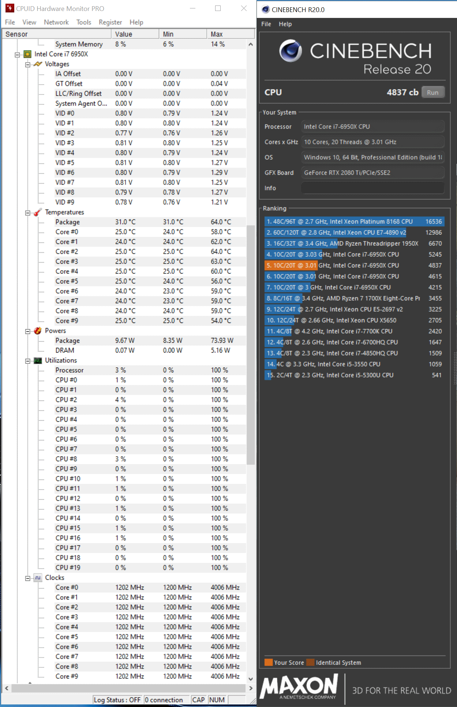This screenshot has height=707, width=457.
Task: Open the View menu in Hardware Monitor
Action: [x=29, y=22]
